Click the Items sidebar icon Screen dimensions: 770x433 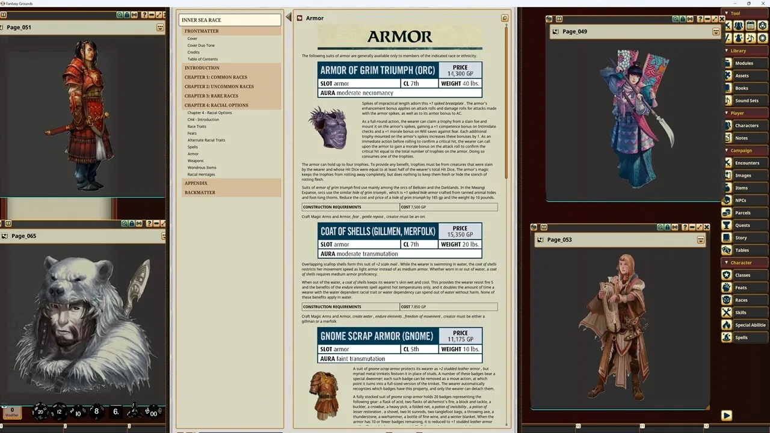click(x=727, y=188)
